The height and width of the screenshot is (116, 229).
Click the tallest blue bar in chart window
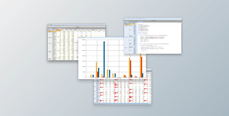pyautogui.click(x=104, y=59)
